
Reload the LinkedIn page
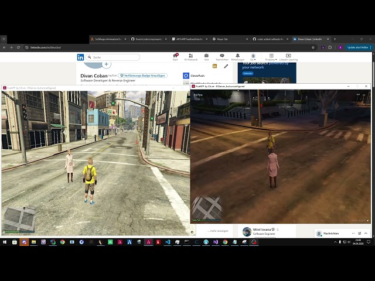pyautogui.click(x=18, y=47)
